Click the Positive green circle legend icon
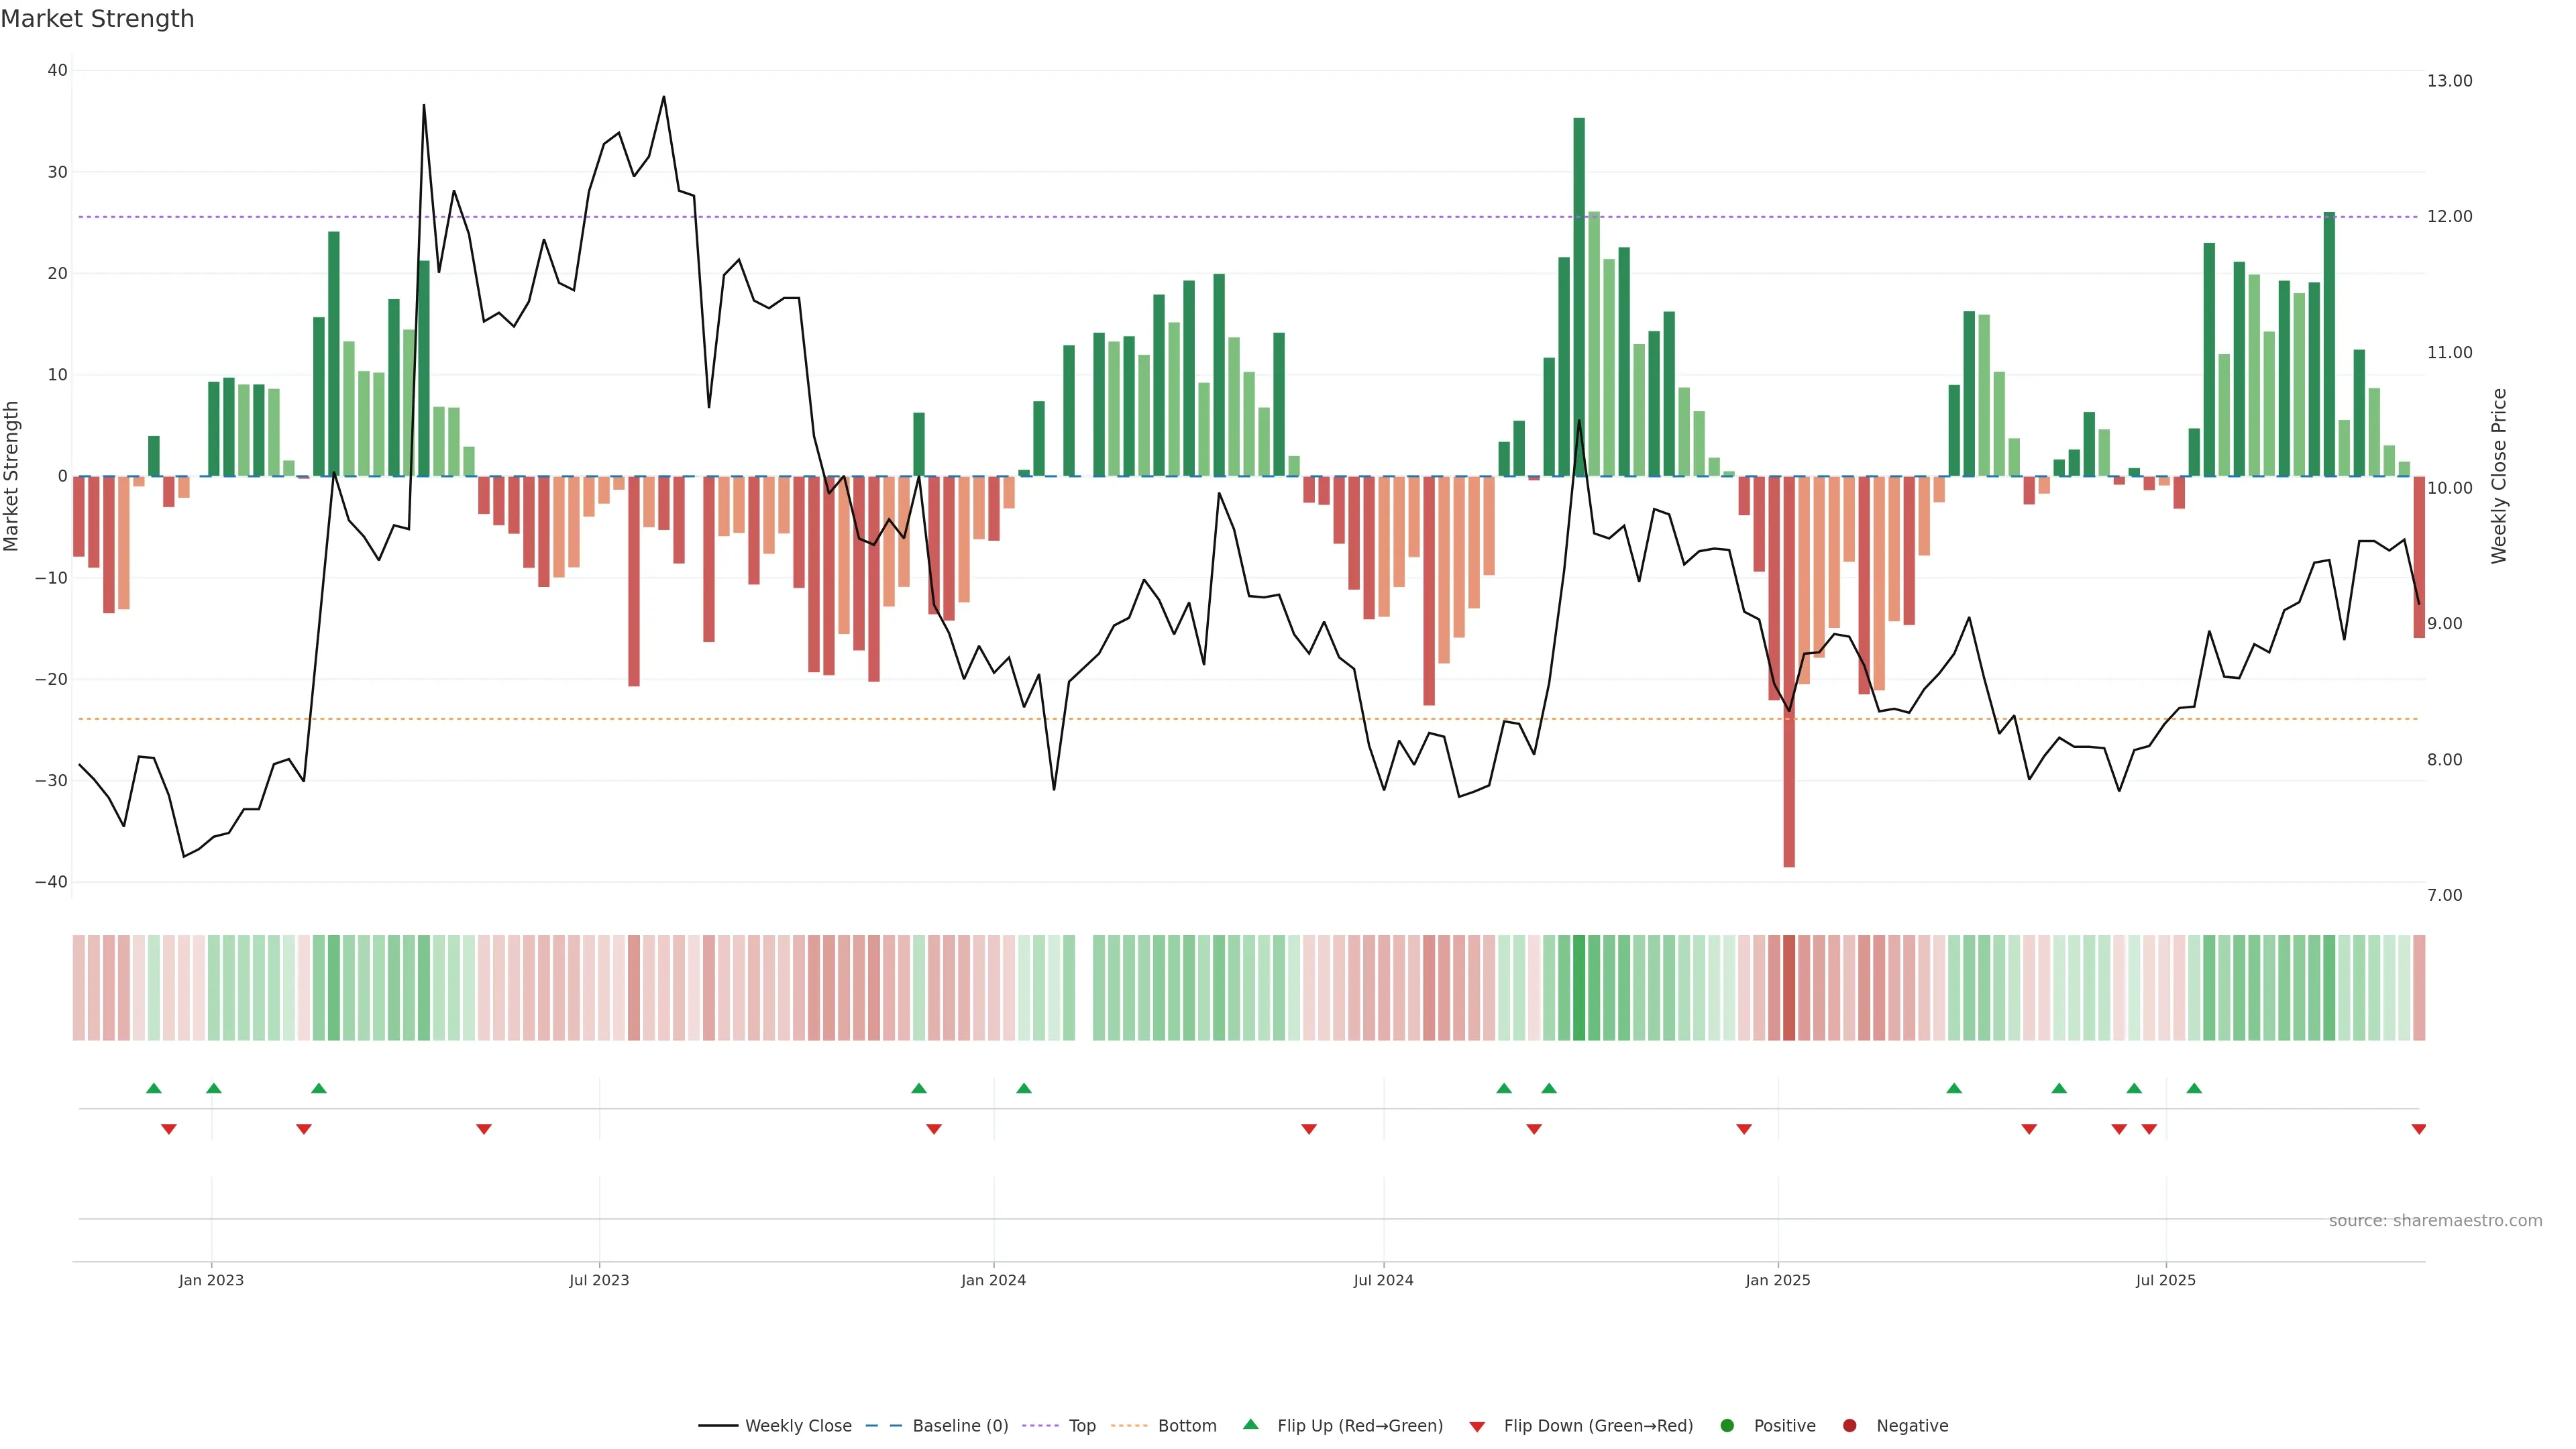Viewport: 2576px width, 1449px height. pos(1727,1426)
